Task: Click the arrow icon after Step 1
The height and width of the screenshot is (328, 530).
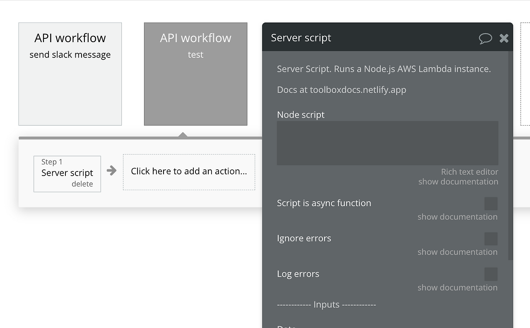Action: [111, 170]
